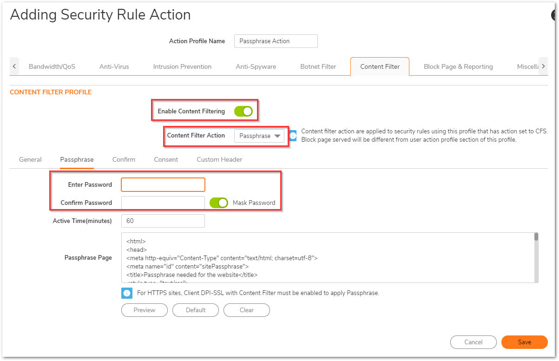Click the Save button

point(524,342)
